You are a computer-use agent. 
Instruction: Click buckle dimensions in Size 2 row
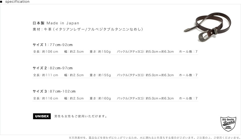(145, 75)
